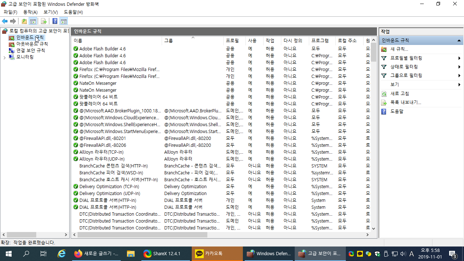Viewport: 464px width, 261px height.
Task: Click the up-one-level folder toolbar icon
Action: click(x=24, y=21)
